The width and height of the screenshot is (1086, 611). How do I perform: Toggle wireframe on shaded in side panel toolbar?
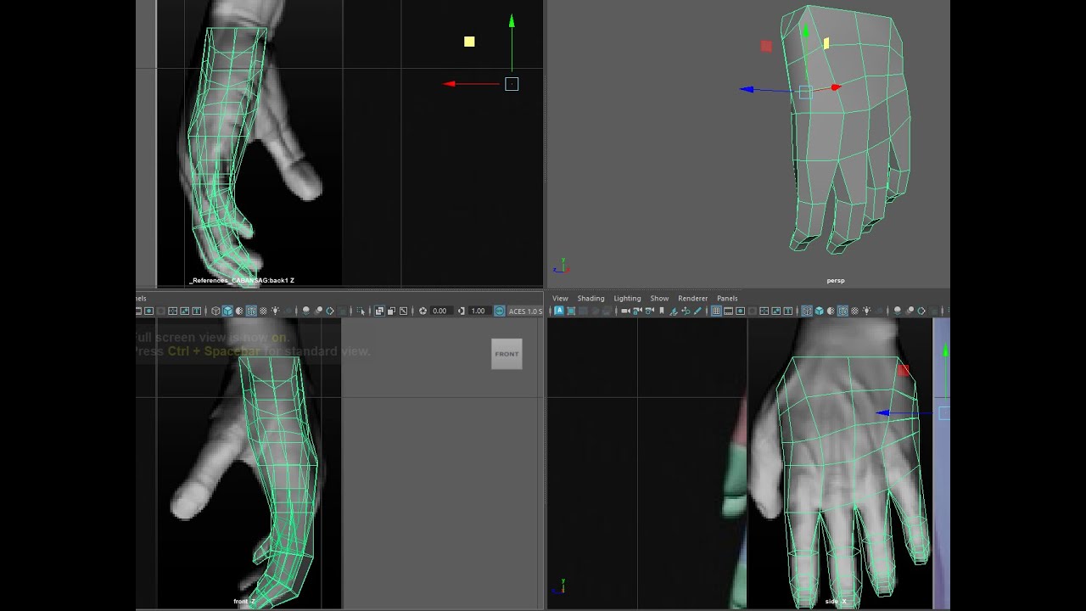coord(843,311)
